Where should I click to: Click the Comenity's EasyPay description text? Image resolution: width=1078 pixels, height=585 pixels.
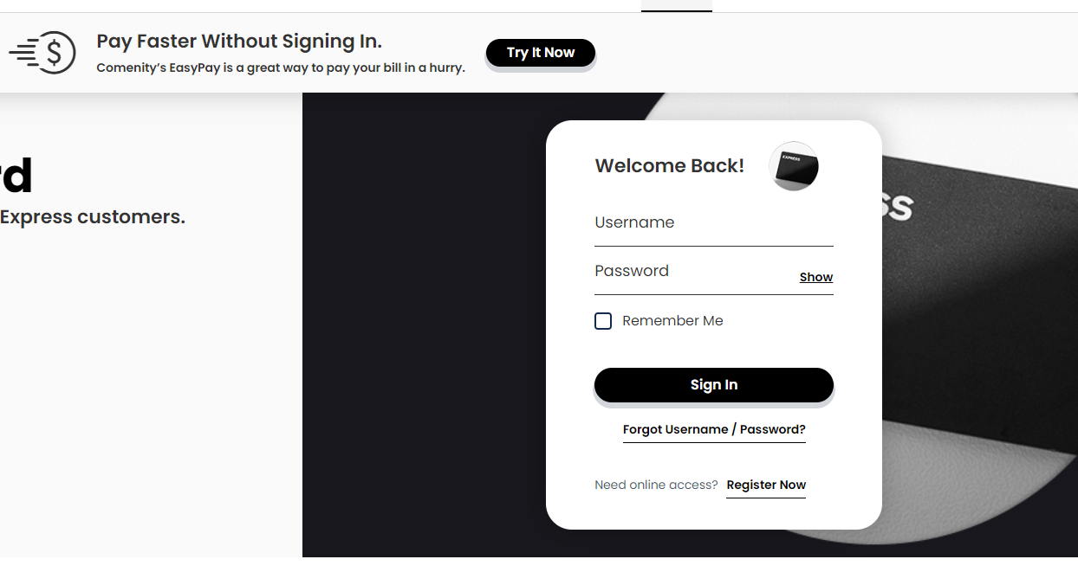[x=282, y=67]
